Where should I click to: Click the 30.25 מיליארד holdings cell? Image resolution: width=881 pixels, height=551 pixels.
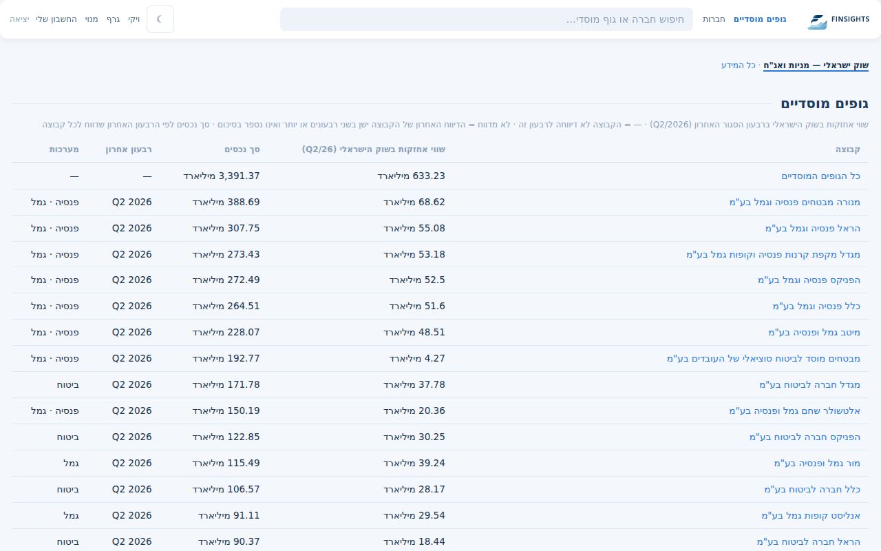click(x=414, y=437)
